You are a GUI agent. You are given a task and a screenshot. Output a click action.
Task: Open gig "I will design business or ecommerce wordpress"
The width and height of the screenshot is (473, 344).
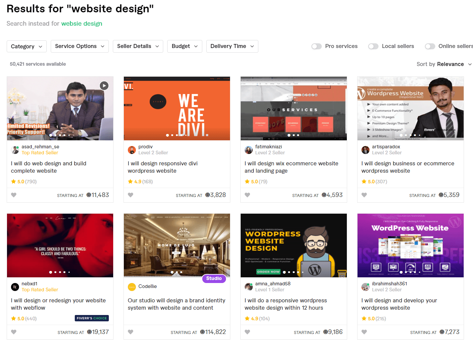[408, 167]
